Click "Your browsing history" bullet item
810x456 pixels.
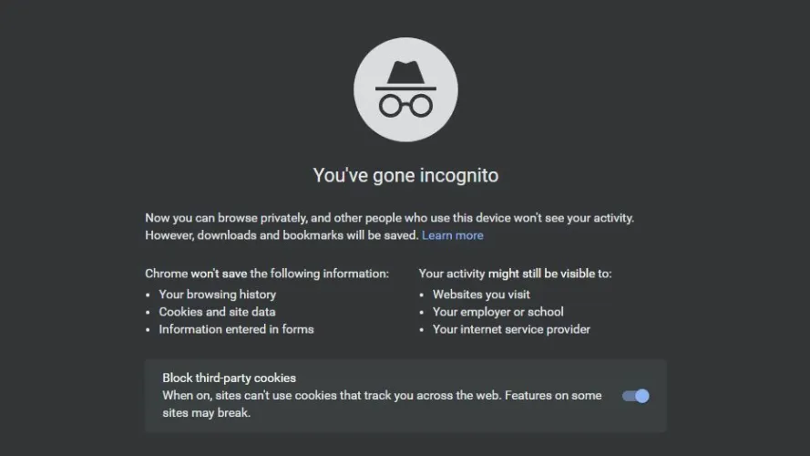(x=217, y=295)
